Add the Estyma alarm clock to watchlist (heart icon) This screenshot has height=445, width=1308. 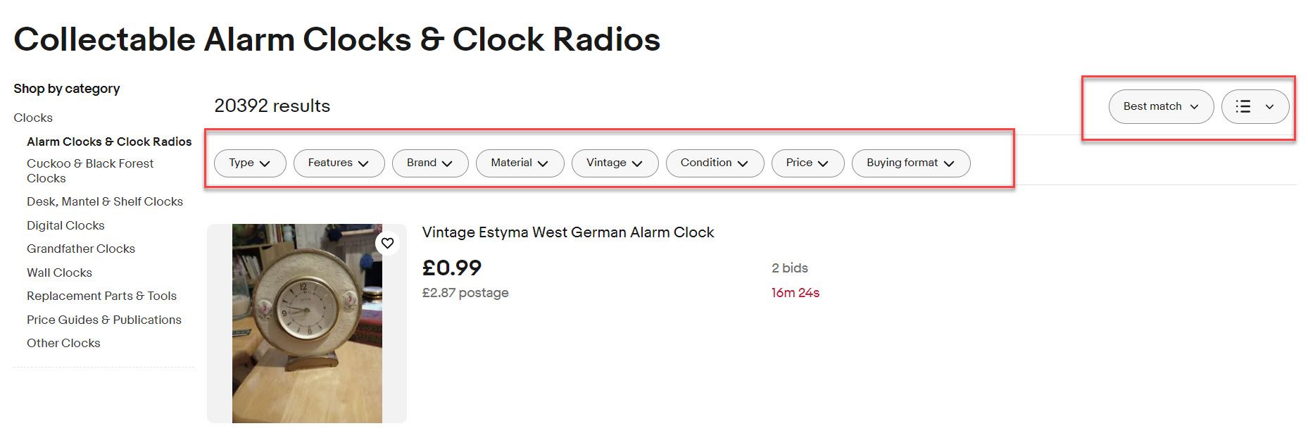(387, 243)
